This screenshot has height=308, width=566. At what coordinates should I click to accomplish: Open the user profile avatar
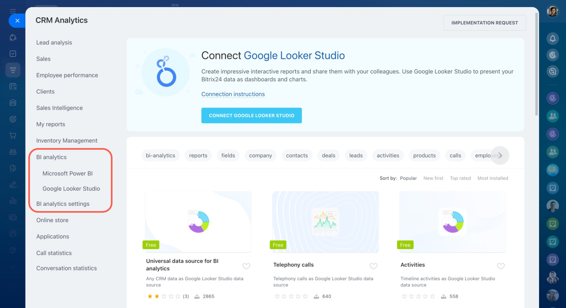point(552,12)
